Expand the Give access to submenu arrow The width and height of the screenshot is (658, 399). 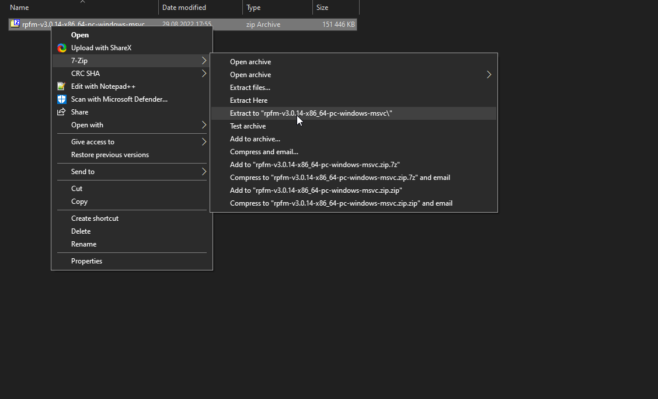[204, 142]
